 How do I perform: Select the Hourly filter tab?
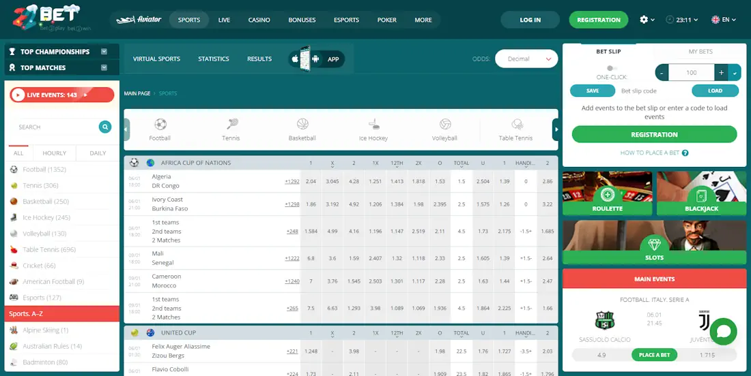[x=54, y=153]
